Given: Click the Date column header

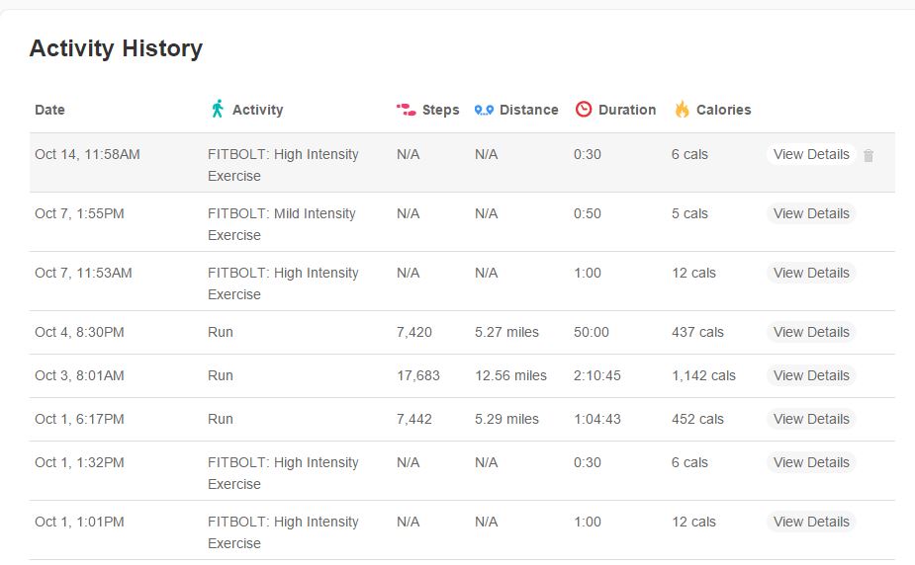Looking at the screenshot, I should [49, 110].
